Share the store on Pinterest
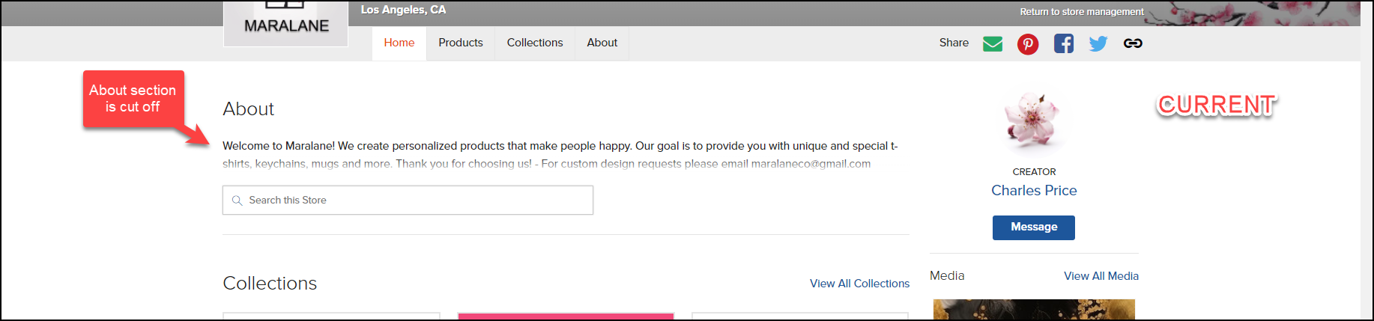The width and height of the screenshot is (1374, 321). point(1028,44)
